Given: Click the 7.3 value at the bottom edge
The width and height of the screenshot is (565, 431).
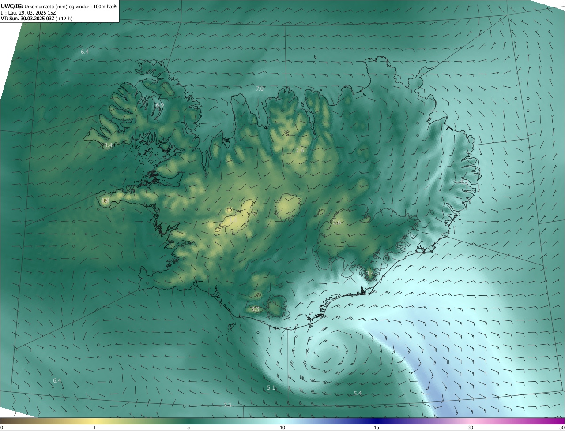Looking at the screenshot, I should tap(227, 405).
